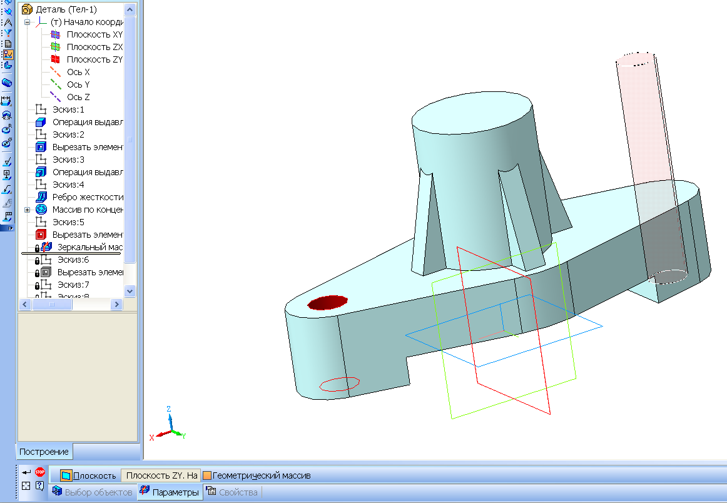Open the Построение tab of the model tree

point(44,452)
